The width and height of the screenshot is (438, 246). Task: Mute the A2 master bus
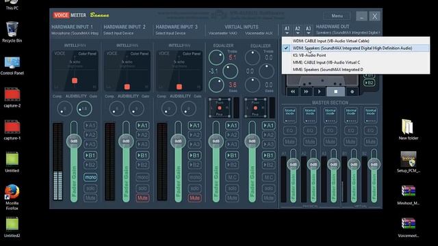(310, 141)
